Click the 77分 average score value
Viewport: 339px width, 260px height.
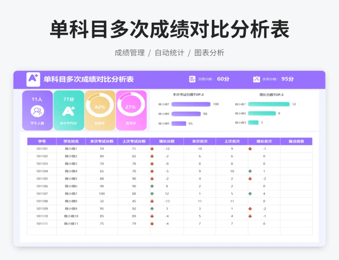(x=69, y=99)
